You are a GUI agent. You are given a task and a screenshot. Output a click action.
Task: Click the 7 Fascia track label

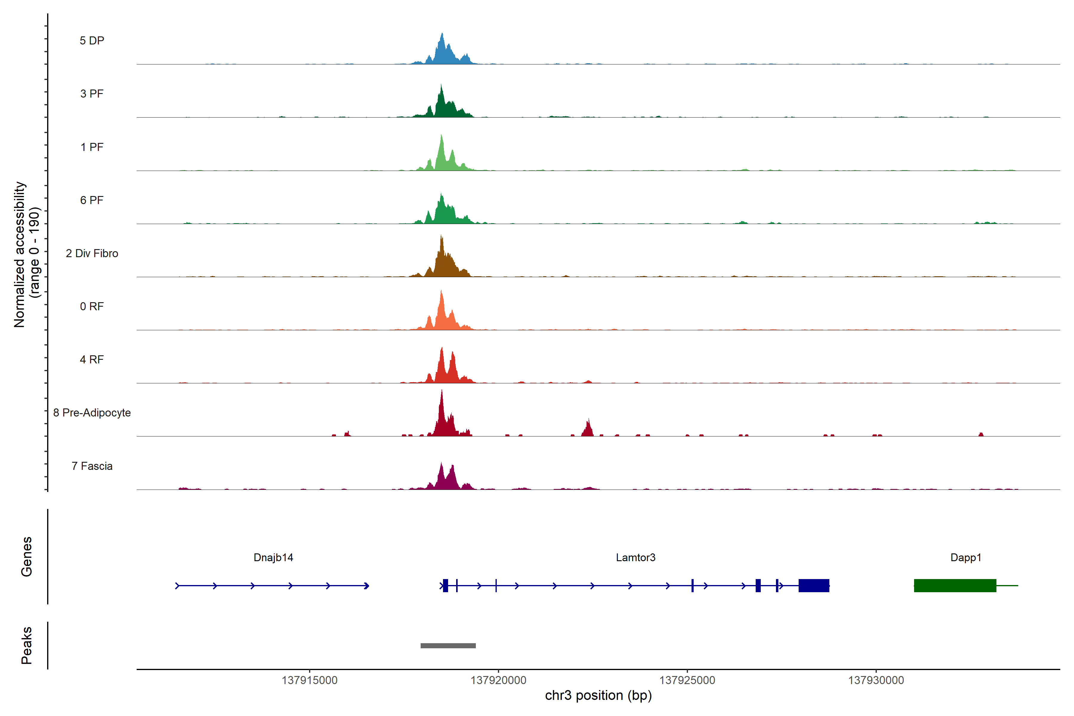tap(92, 466)
